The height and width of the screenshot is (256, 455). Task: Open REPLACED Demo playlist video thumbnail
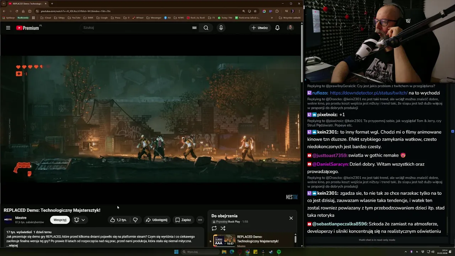pos(224,240)
